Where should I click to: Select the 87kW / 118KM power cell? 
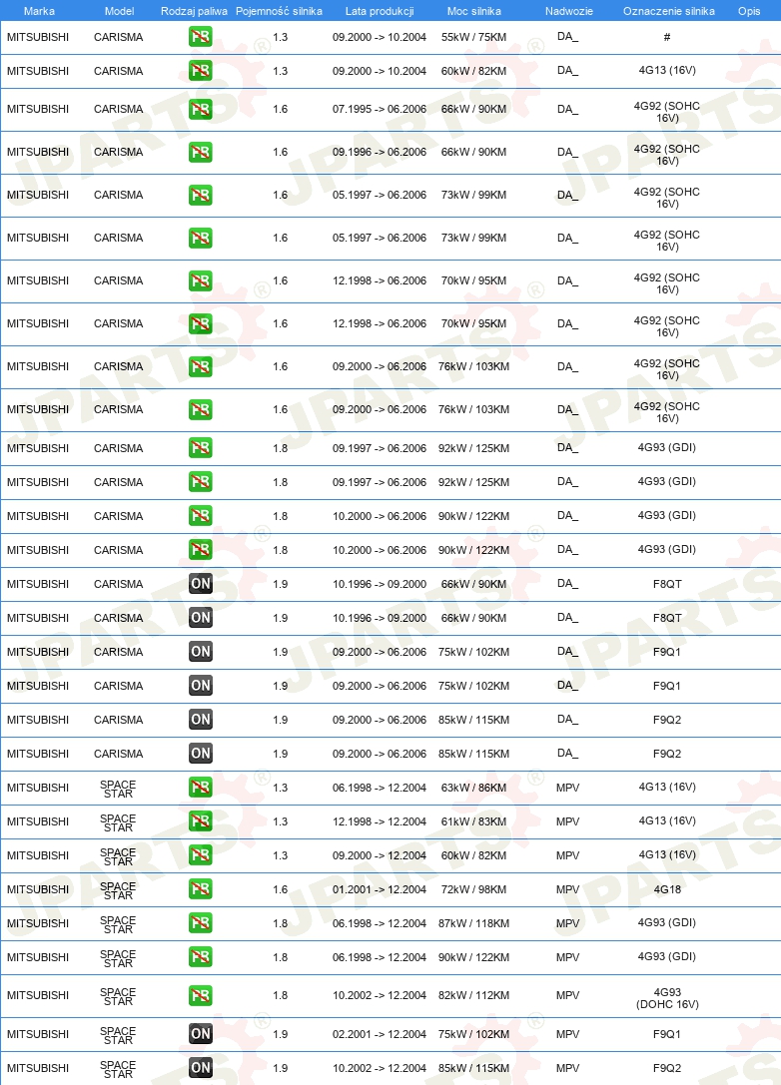pyautogui.click(x=473, y=923)
